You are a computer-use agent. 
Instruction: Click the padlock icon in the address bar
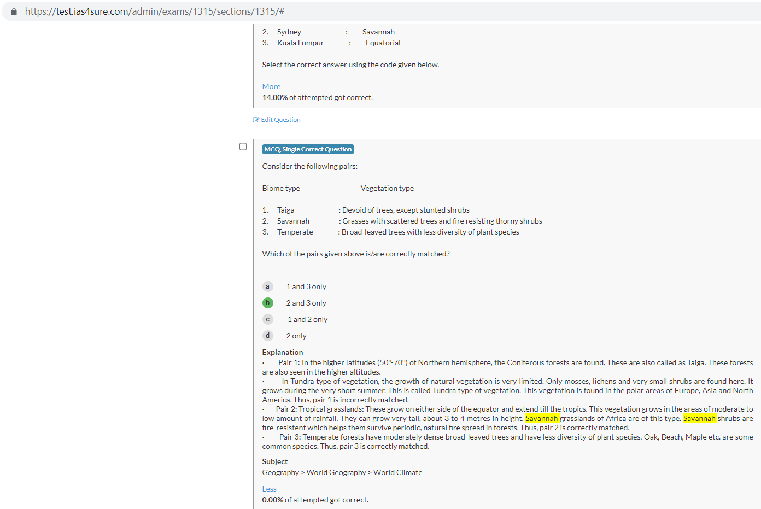coord(14,11)
